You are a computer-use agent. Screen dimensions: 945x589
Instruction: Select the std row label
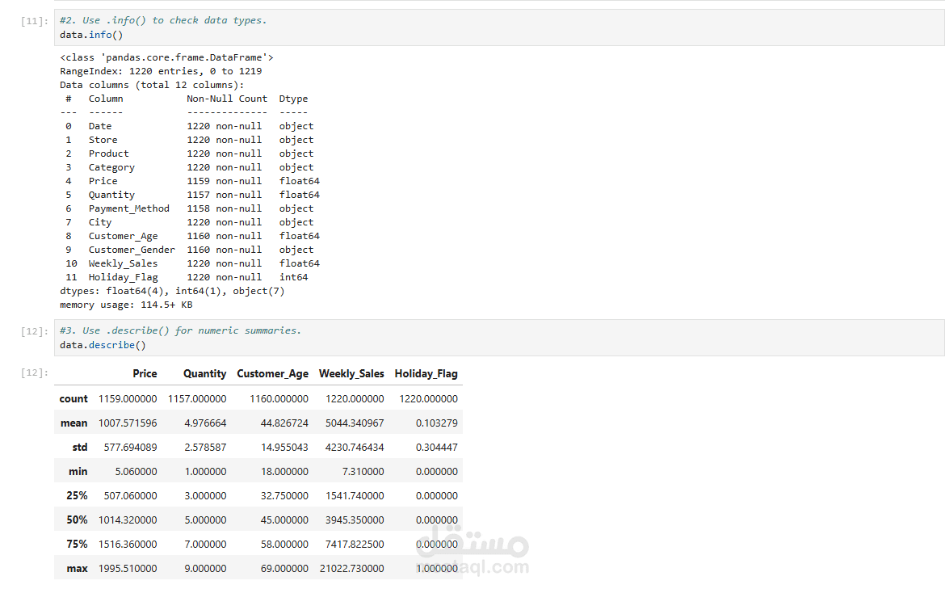(80, 447)
